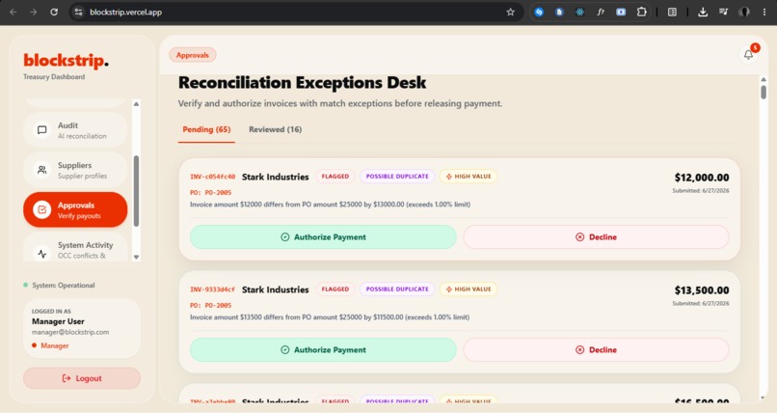Click the $12,000.00 amount
Image resolution: width=777 pixels, height=413 pixels.
[x=702, y=178]
